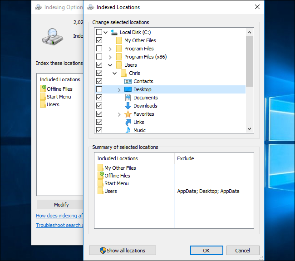Click Show all locations button
Viewport: 295px width, 261px height.
click(x=123, y=251)
